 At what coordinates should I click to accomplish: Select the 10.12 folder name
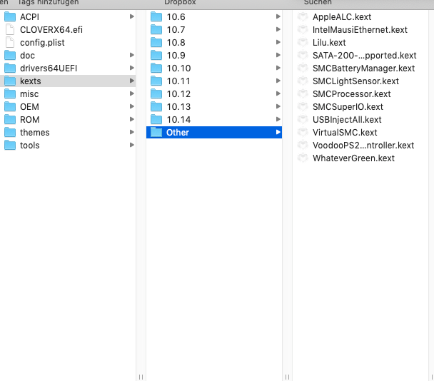coord(178,93)
